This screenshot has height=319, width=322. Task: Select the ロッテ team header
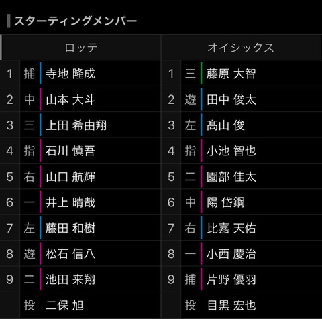[x=81, y=48]
